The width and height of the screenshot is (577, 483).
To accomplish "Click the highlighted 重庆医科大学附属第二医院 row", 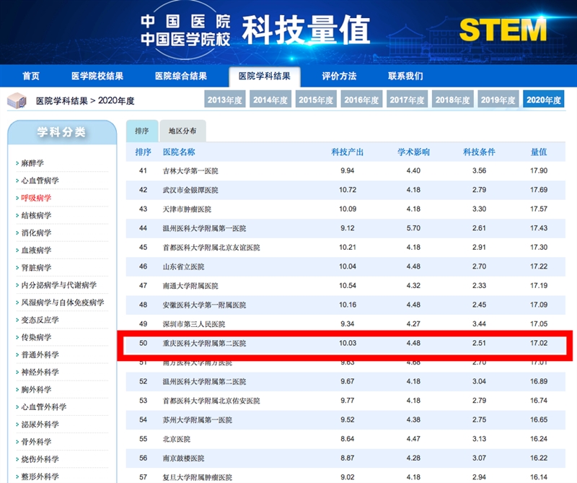I will coord(204,344).
